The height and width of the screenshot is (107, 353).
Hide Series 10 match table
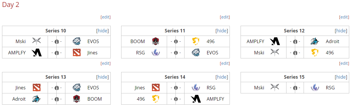102,31
